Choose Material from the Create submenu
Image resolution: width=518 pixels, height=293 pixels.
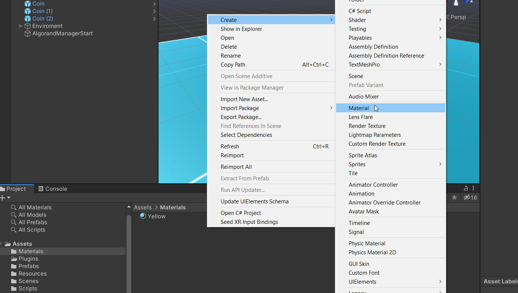pos(359,108)
